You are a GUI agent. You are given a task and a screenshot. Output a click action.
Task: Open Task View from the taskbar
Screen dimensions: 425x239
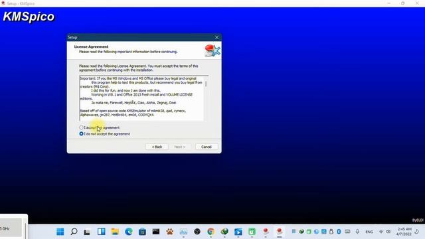click(87, 232)
